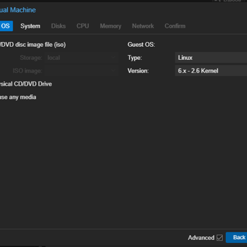Viewport: 247px width, 247px height.
Task: Click the Guest OS: label
Action: coord(141,45)
